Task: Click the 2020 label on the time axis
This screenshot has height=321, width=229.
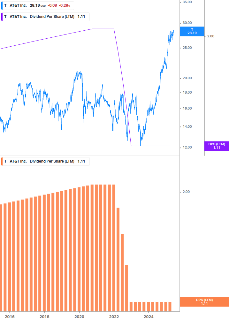Action: tap(79, 317)
